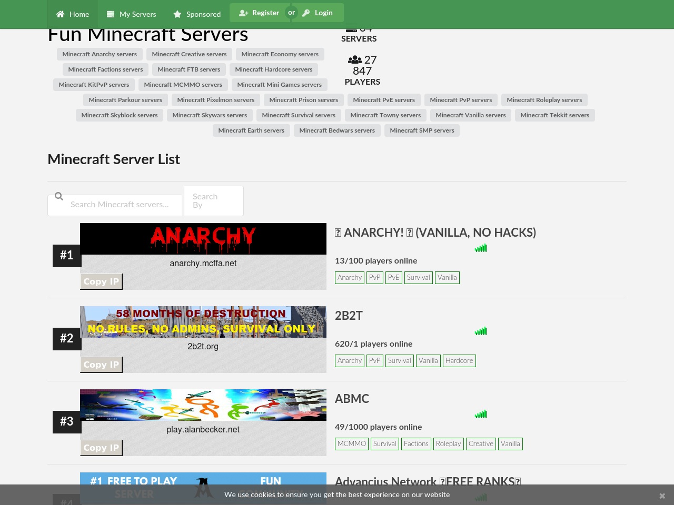
Task: Open Minecraft MCMMO servers category
Action: coord(183,85)
